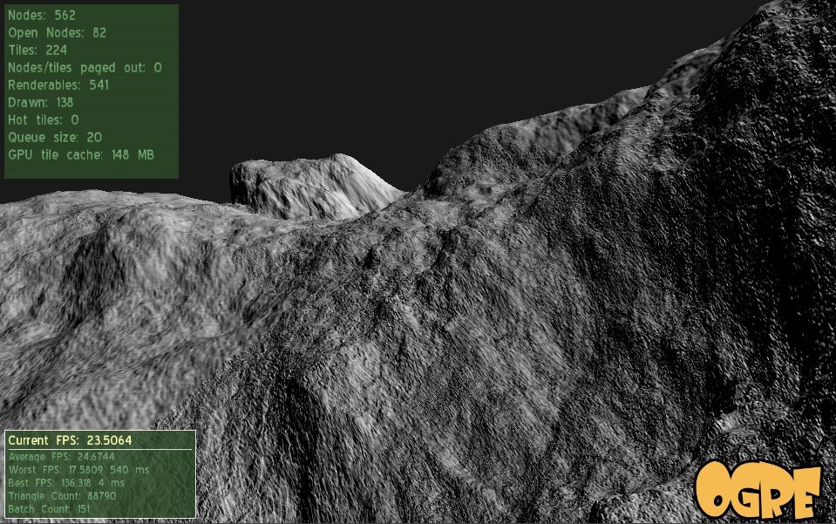This screenshot has height=524, width=836.
Task: Click the 'Best FPS: 136.318' line
Action: [66, 482]
